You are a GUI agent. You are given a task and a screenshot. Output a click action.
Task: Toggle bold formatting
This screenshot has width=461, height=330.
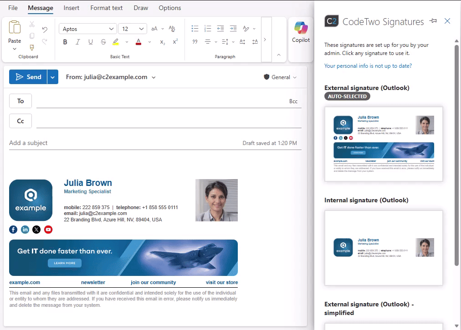point(65,42)
